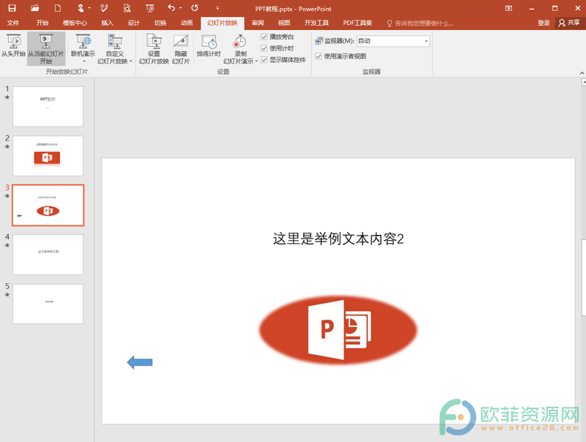586x442 pixels.
Task: Switch to the View (视图) tab
Action: coord(284,23)
